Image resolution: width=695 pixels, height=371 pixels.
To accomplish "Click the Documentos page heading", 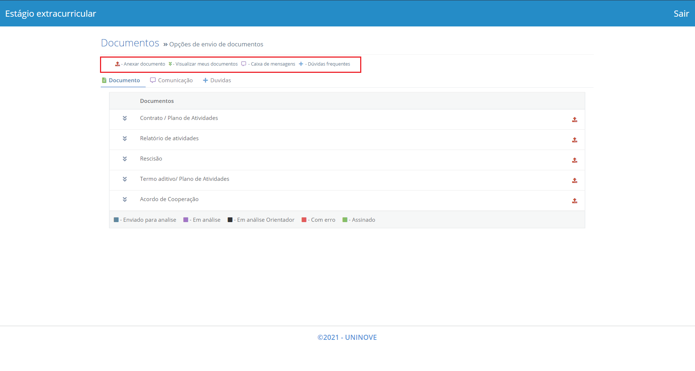I will pos(130,43).
